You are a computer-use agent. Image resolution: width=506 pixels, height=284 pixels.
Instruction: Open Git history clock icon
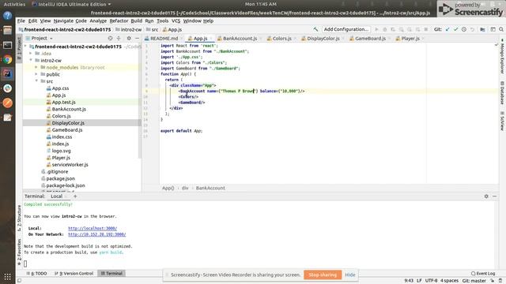pyautogui.click(x=464, y=29)
